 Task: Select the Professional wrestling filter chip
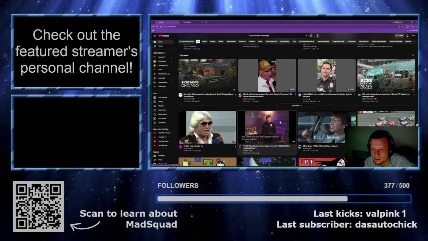pos(306,42)
